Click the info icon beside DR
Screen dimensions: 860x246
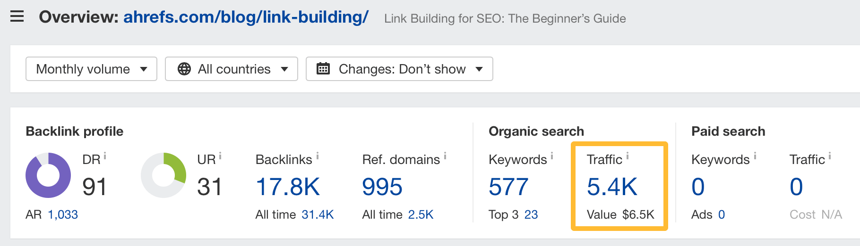click(105, 156)
